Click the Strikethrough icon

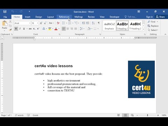click(30, 29)
